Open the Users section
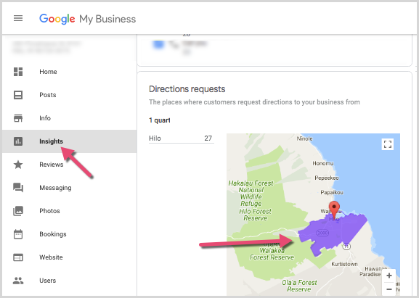Image resolution: width=419 pixels, height=298 pixels. coord(48,281)
